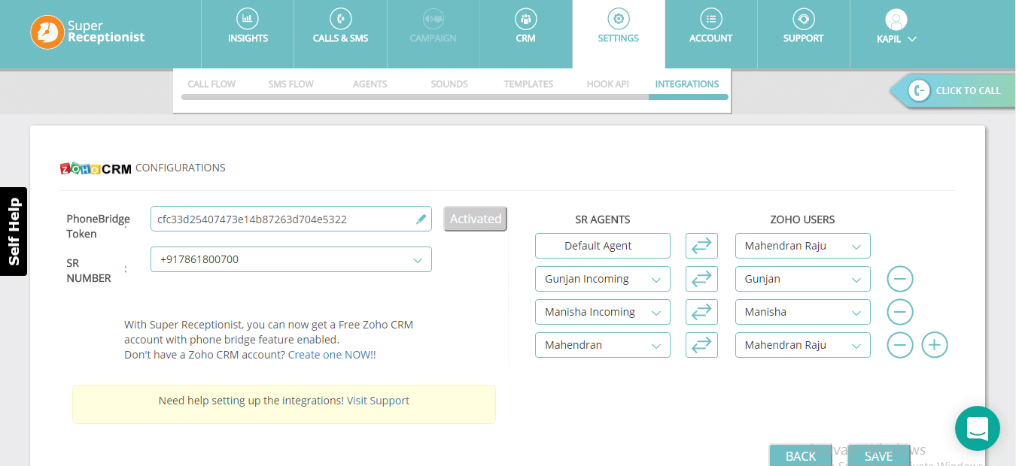Click the CONFIGURATIONS heading text
1016x466 pixels.
tap(181, 168)
